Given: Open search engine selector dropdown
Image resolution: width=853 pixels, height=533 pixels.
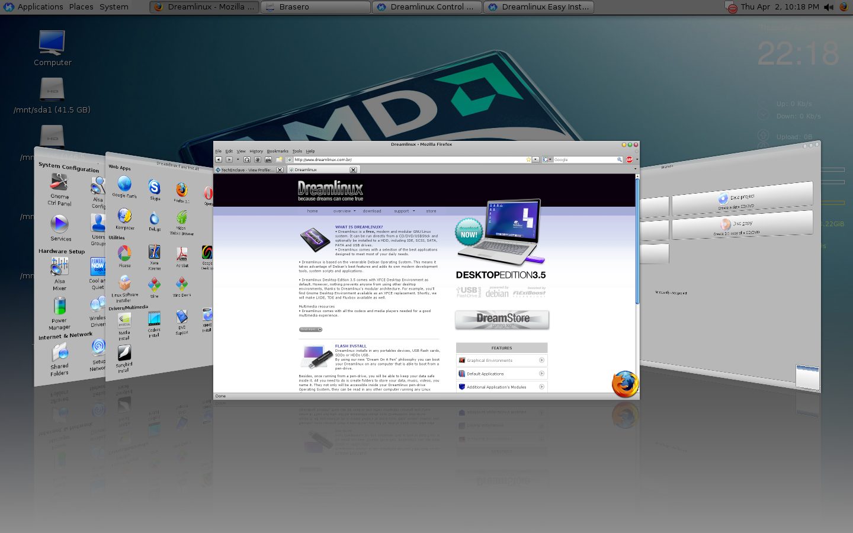Looking at the screenshot, I should 547,159.
